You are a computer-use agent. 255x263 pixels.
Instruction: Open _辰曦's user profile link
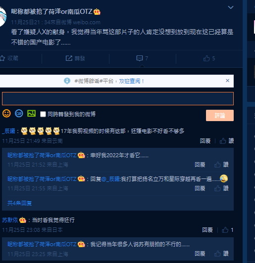[x=8, y=131]
